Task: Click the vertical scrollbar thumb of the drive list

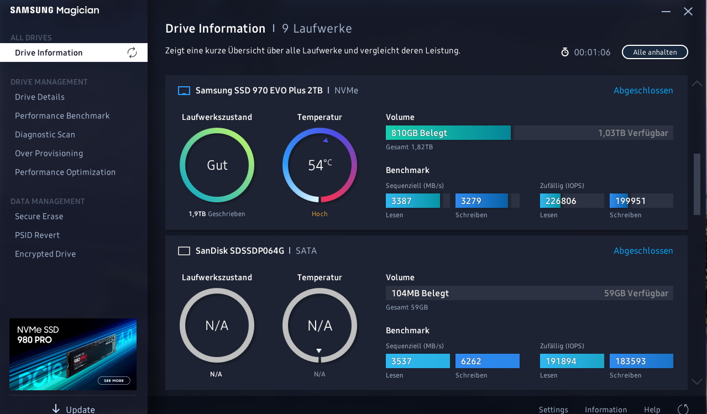Action: (x=697, y=185)
